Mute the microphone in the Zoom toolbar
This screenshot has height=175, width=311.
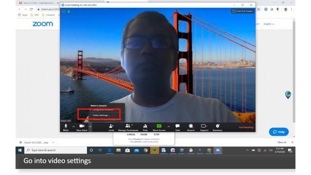[66, 127]
